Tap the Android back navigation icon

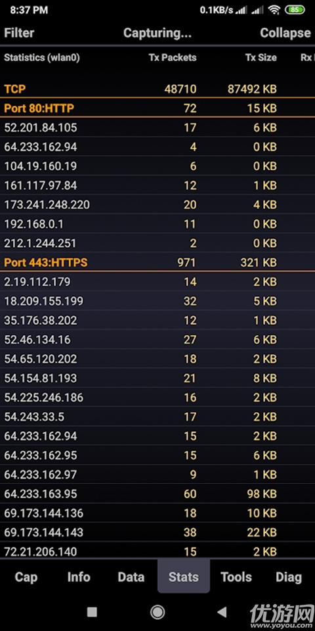(x=222, y=612)
